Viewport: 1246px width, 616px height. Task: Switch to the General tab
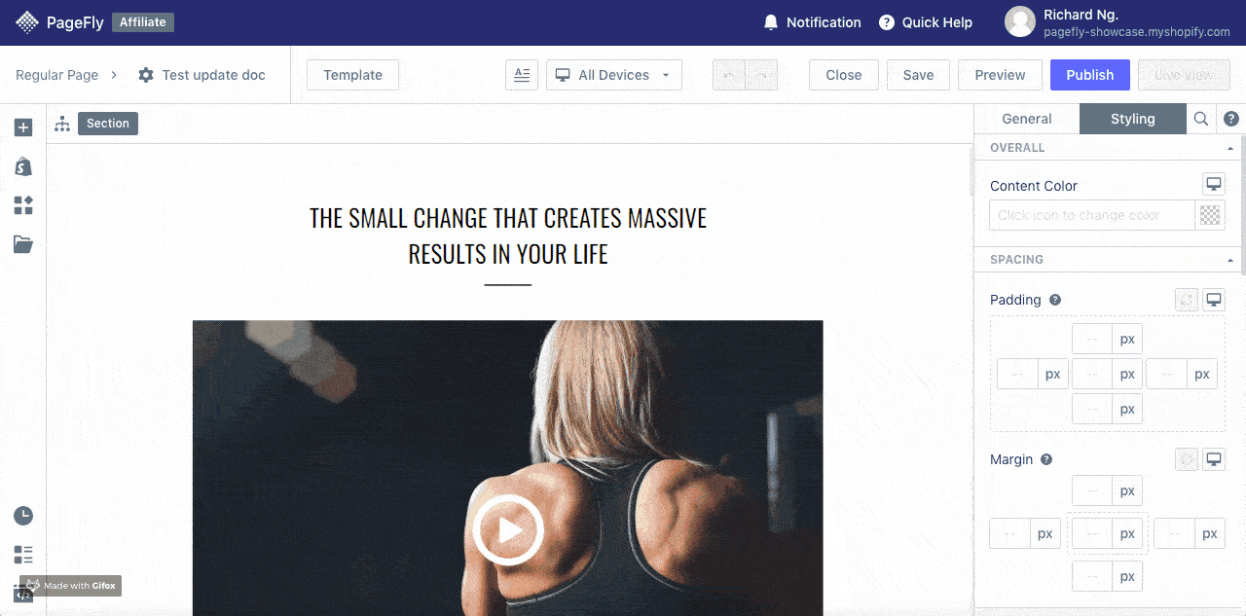[x=1027, y=119]
